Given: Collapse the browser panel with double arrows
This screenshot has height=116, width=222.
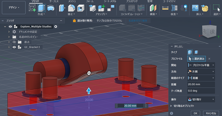Looking at the screenshot, I should point(3,21).
